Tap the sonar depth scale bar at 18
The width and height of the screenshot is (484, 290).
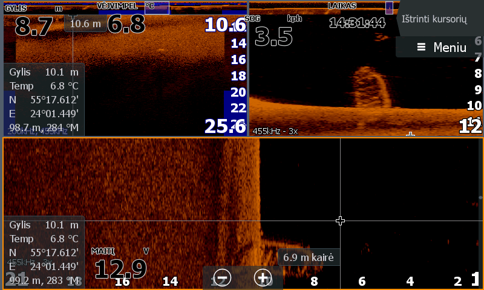pyautogui.click(x=238, y=76)
